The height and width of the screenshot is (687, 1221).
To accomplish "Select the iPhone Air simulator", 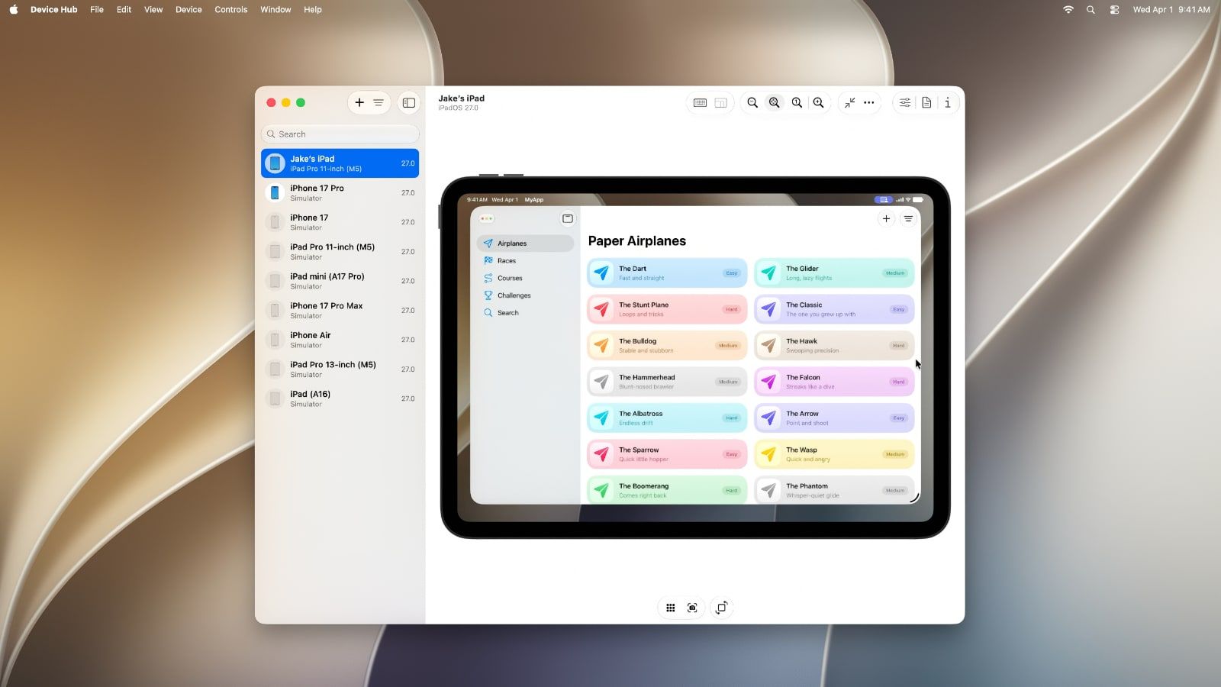I will [340, 340].
